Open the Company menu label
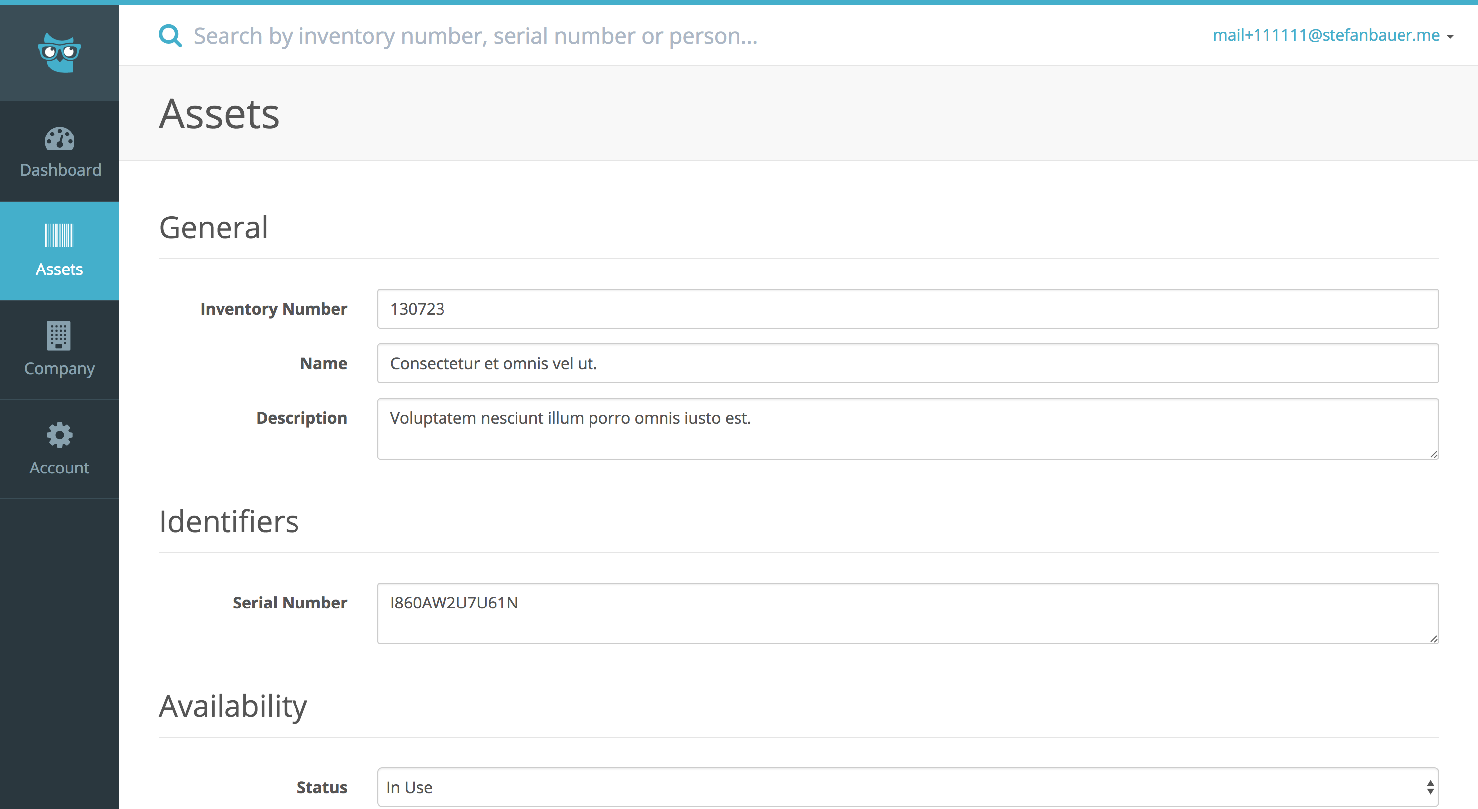Screen dimensions: 1478x809 (x=60, y=369)
